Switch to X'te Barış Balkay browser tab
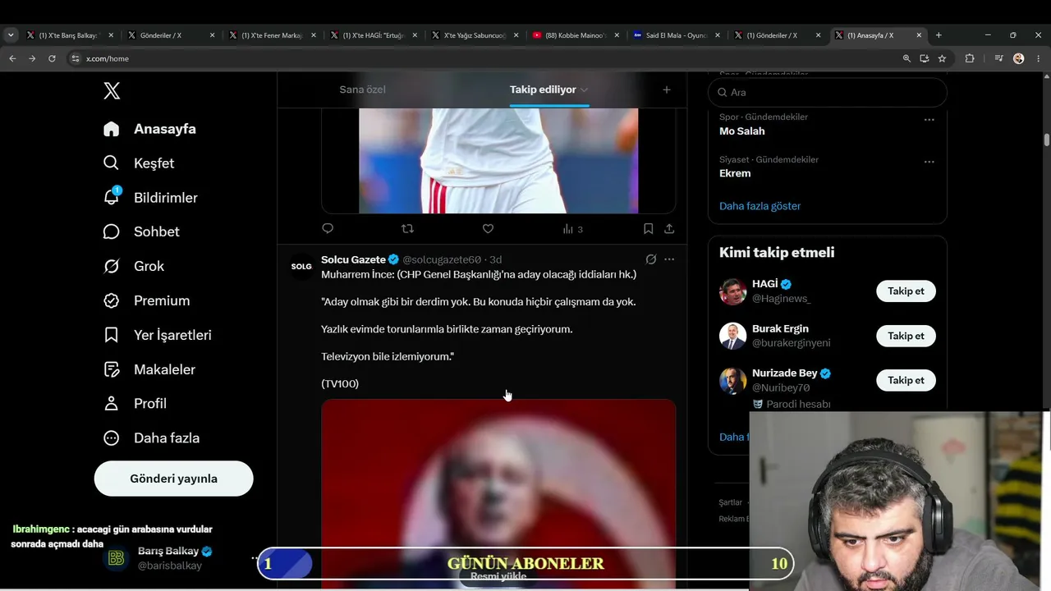1051x591 pixels. tap(69, 35)
